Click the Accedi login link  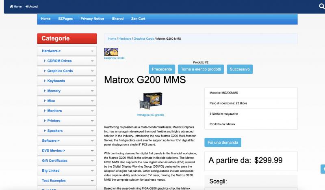tap(32, 6)
